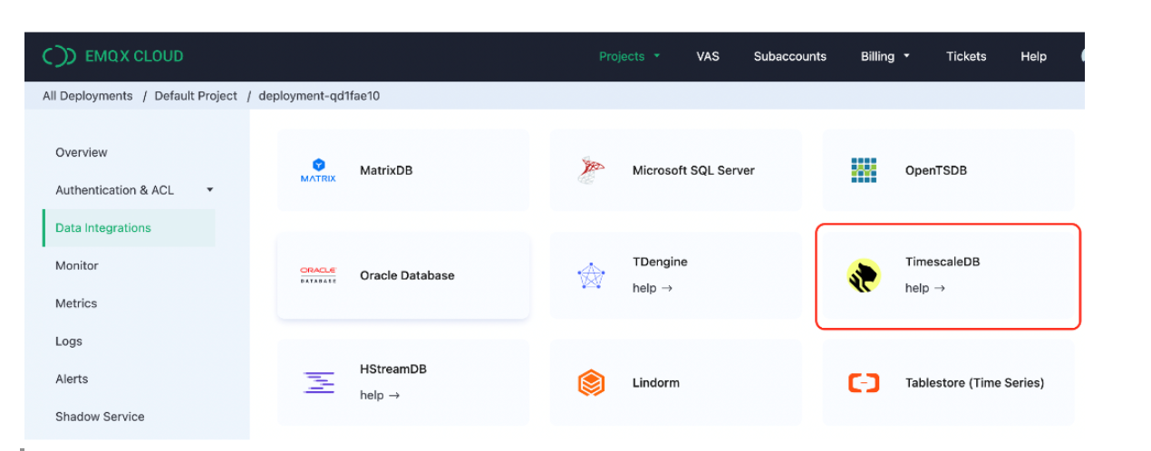Navigate to All Deployments breadcrumb
1151x451 pixels.
(88, 96)
